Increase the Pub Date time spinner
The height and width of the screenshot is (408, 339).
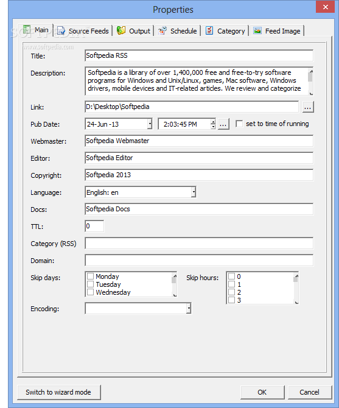click(213, 121)
